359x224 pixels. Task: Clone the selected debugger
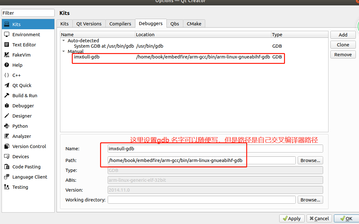point(343,45)
